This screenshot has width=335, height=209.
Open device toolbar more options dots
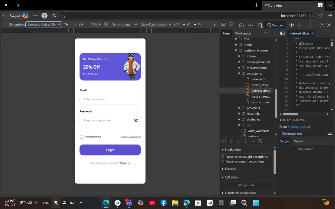pos(214,24)
